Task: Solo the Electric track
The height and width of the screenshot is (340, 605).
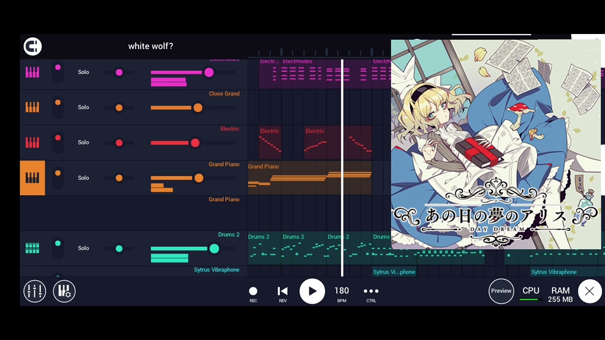Action: 83,142
